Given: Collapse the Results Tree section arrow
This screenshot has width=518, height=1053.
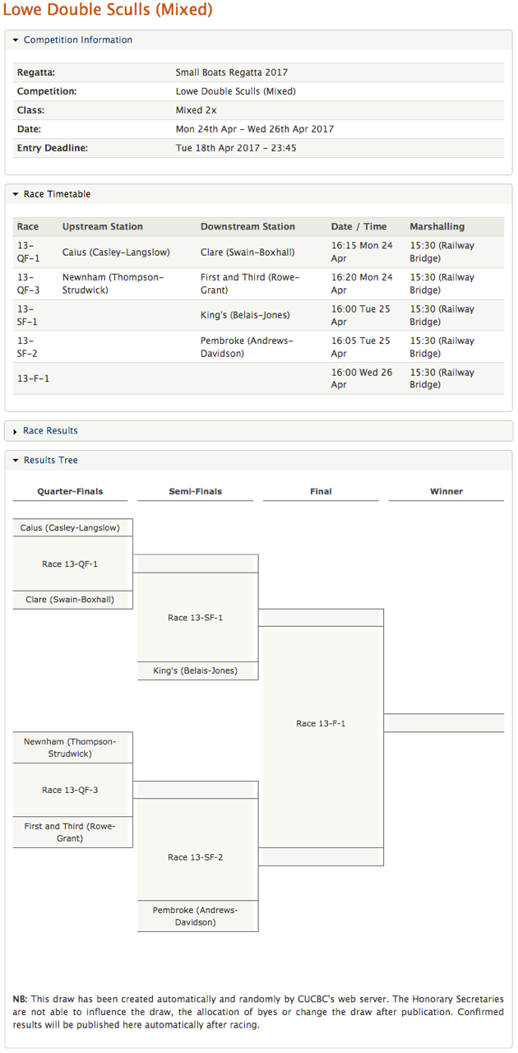Looking at the screenshot, I should click(16, 461).
